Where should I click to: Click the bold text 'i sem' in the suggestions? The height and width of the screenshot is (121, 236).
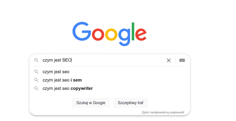(76, 80)
